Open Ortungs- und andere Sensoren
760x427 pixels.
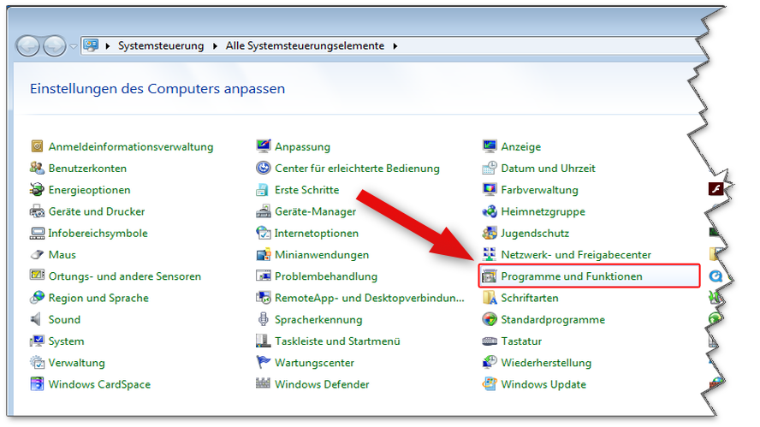[x=125, y=276]
